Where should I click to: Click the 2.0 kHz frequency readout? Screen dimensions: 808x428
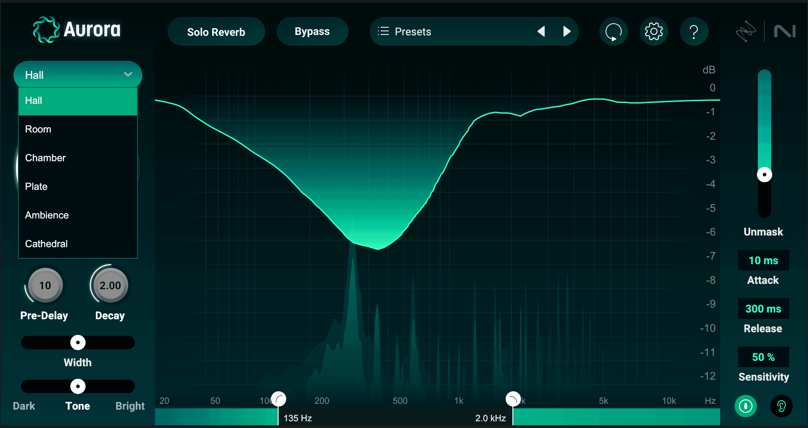[x=490, y=418]
